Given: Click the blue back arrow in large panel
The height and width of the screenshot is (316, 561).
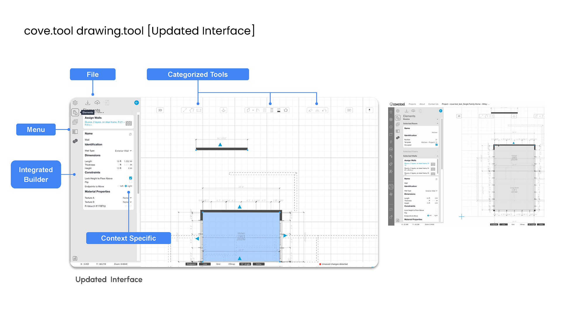Looking at the screenshot, I should tap(136, 103).
